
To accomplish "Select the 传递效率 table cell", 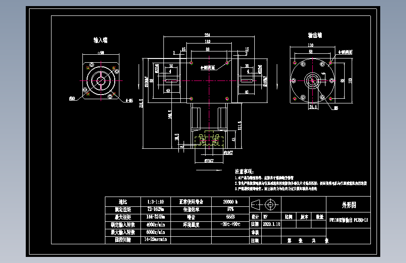I will point(191,209).
